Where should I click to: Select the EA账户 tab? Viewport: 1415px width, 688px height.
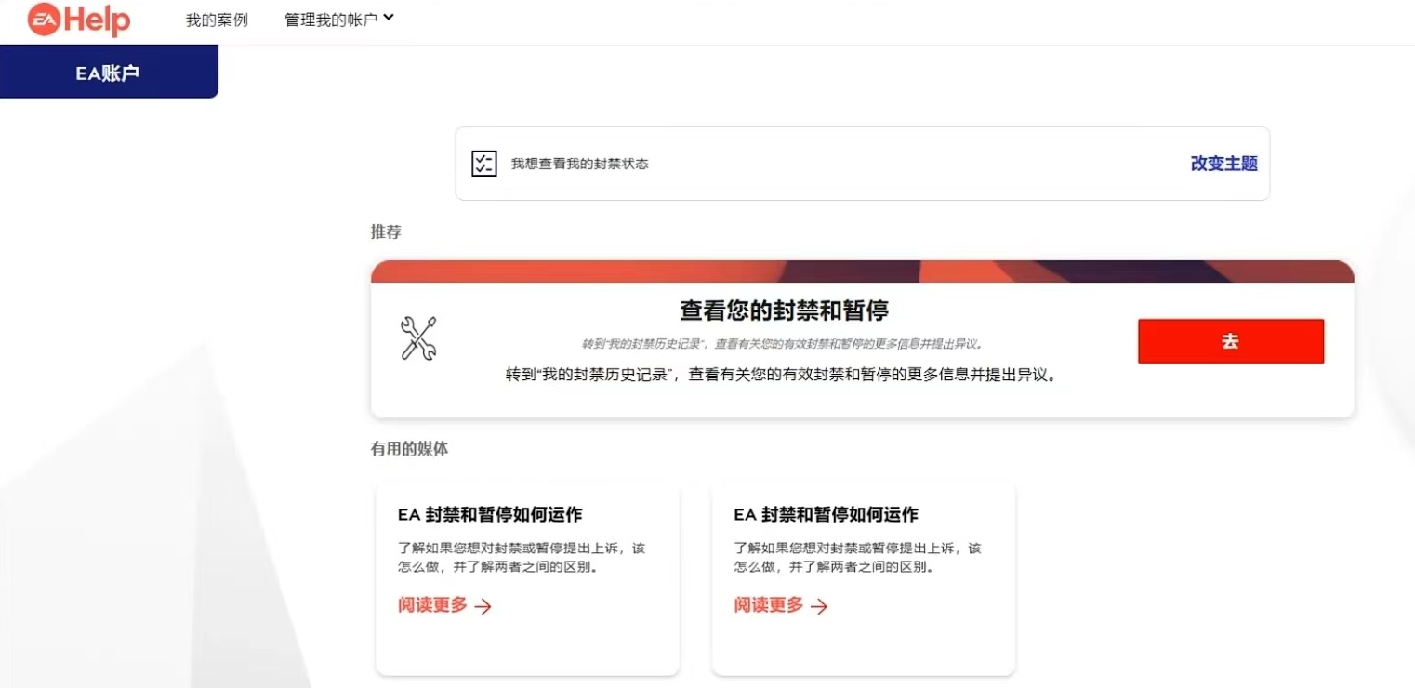coord(108,73)
